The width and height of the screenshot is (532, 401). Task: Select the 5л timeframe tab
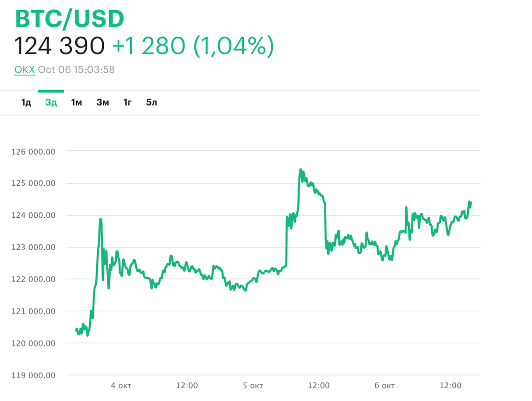click(152, 103)
